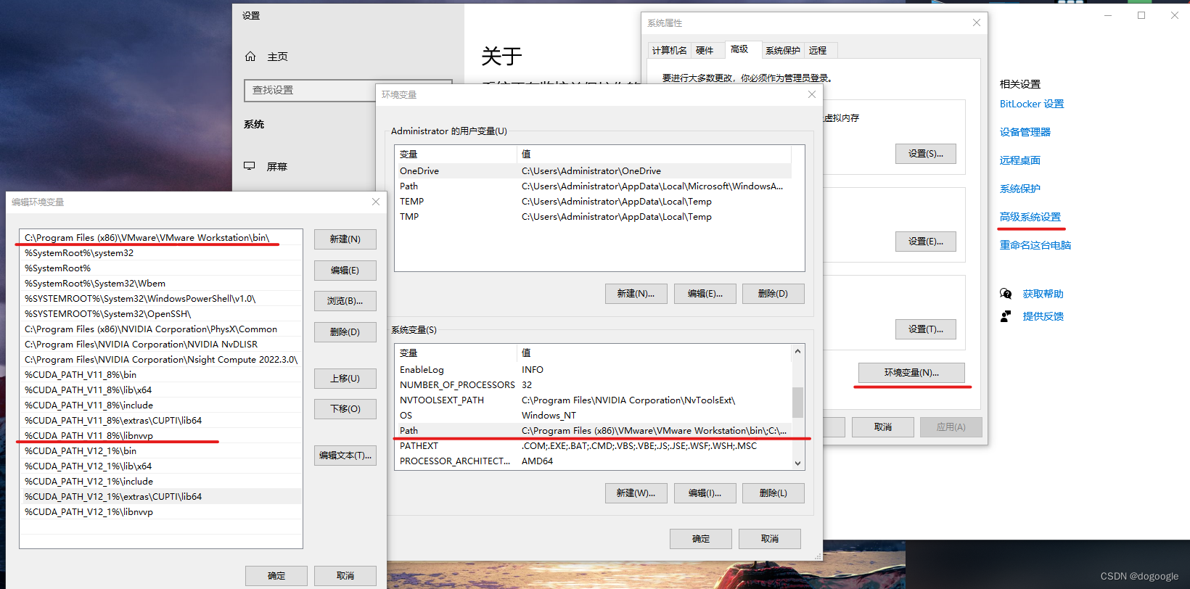Select %CUDA_PATH_V12_1%\extras\CUPTI\lib64 entry
Viewport: 1190px width, 589px height.
[x=161, y=497]
